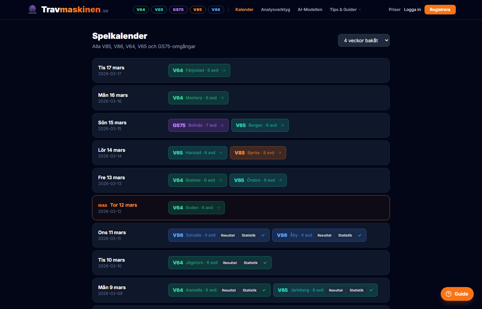Click the arrow icon on GS75 Bollnäs

(x=222, y=125)
